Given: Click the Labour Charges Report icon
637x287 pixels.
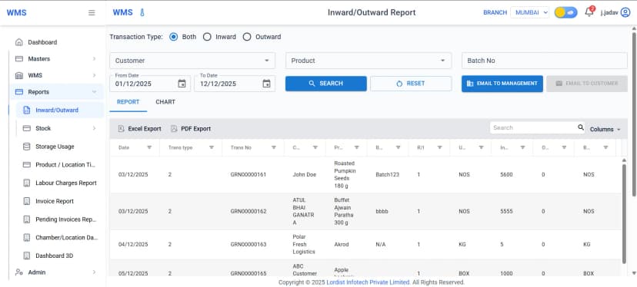Looking at the screenshot, I should [27, 183].
